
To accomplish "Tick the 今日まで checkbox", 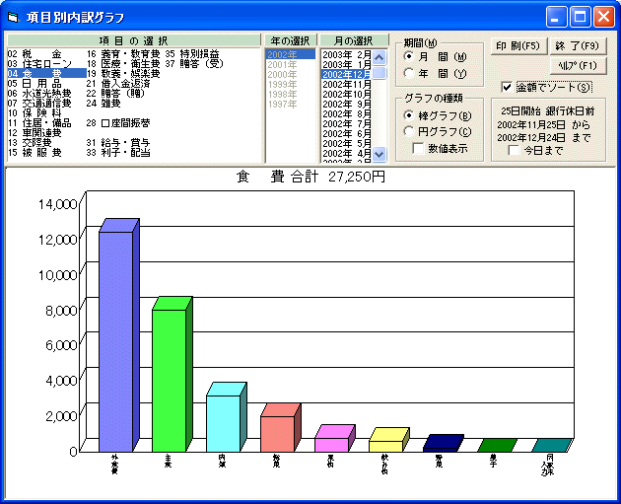I will coord(514,151).
